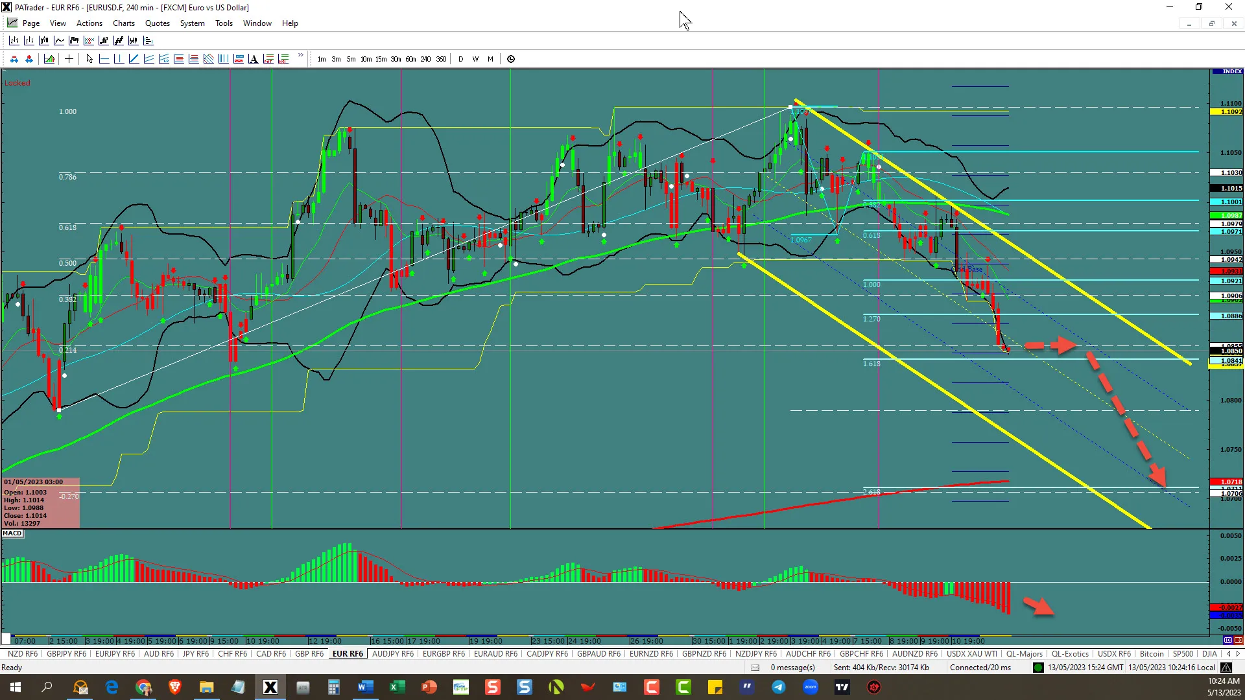
Task: Open Word from the Windows taskbar
Action: click(365, 687)
